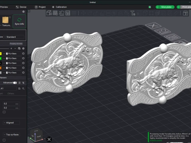Click the Add model cube icon
This screenshot has height=143, width=191.
coord(49,13)
